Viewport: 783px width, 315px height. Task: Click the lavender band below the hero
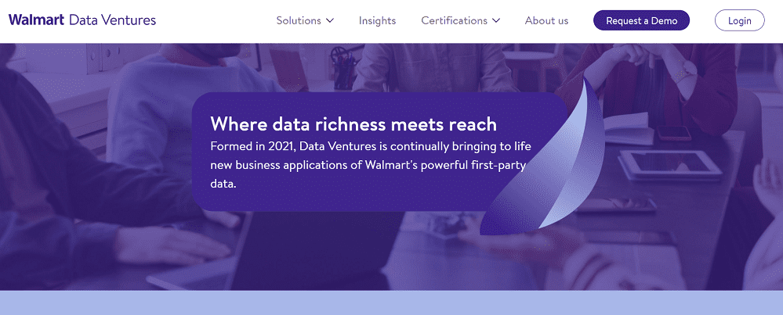click(391, 303)
